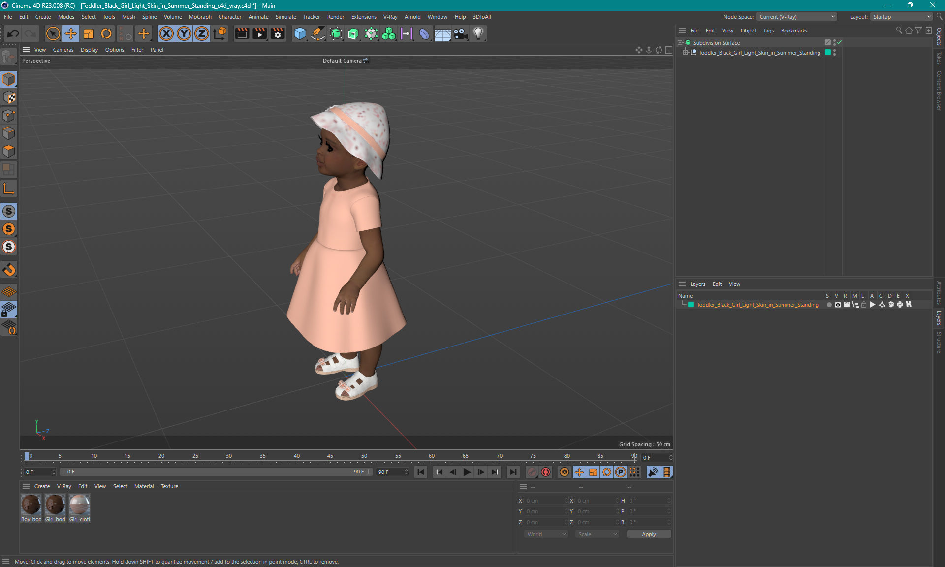Go to start of timeline

tap(421, 472)
